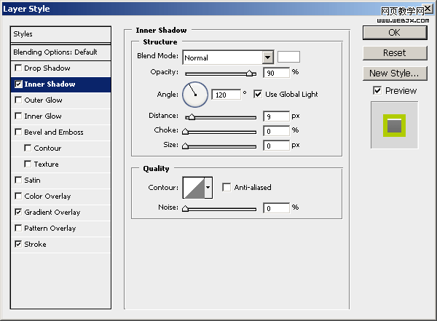Open the Styles section

[60, 34]
